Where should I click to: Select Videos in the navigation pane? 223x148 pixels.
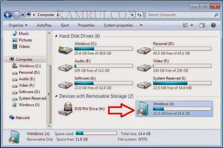(x=24, y=47)
